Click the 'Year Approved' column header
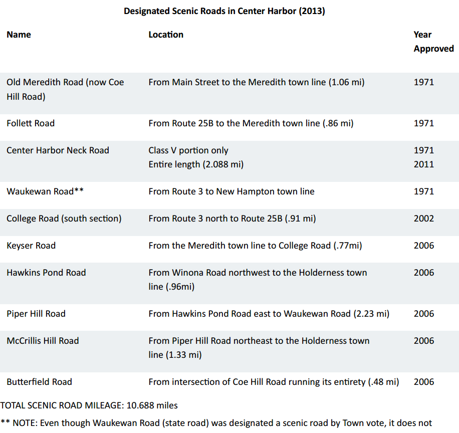The image size is (459, 433). coord(433,42)
